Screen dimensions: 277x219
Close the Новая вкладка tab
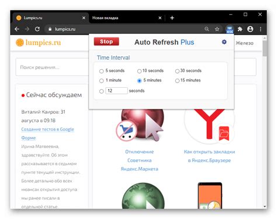pyautogui.click(x=160, y=18)
